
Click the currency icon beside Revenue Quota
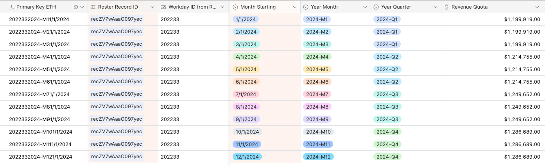[x=446, y=7]
